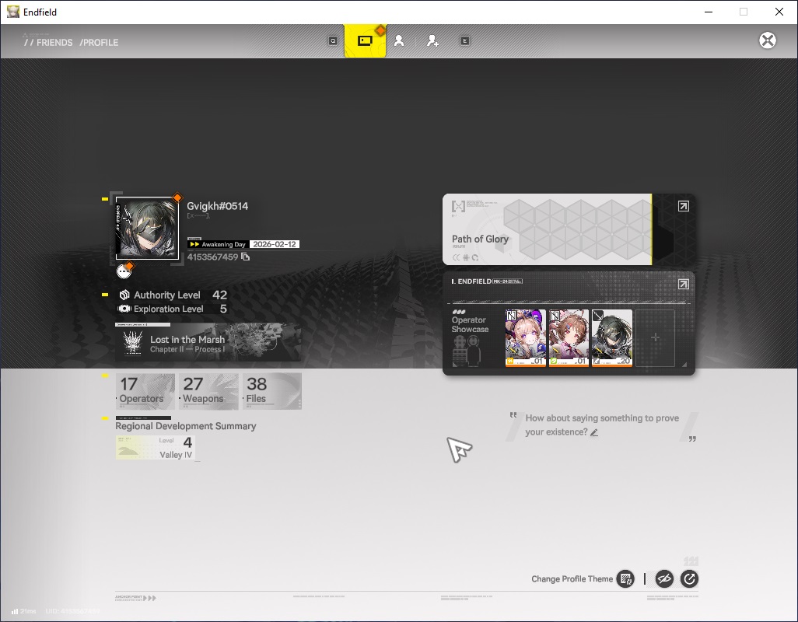
Task: Open the speech bubble status icon below the avatar
Action: (x=124, y=271)
